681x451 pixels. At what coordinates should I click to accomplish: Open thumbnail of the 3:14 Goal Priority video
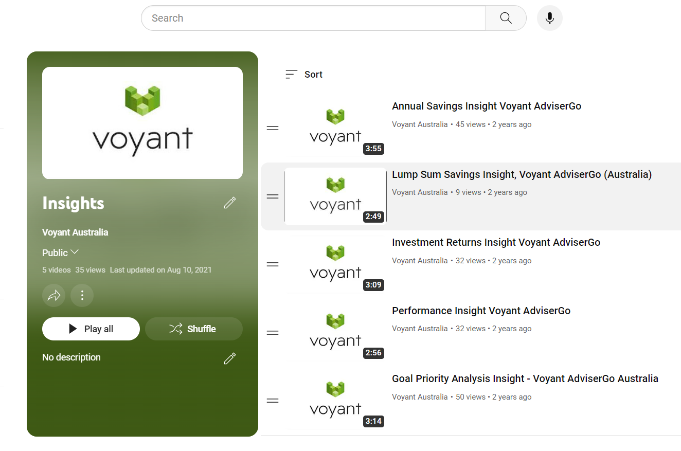tap(335, 401)
